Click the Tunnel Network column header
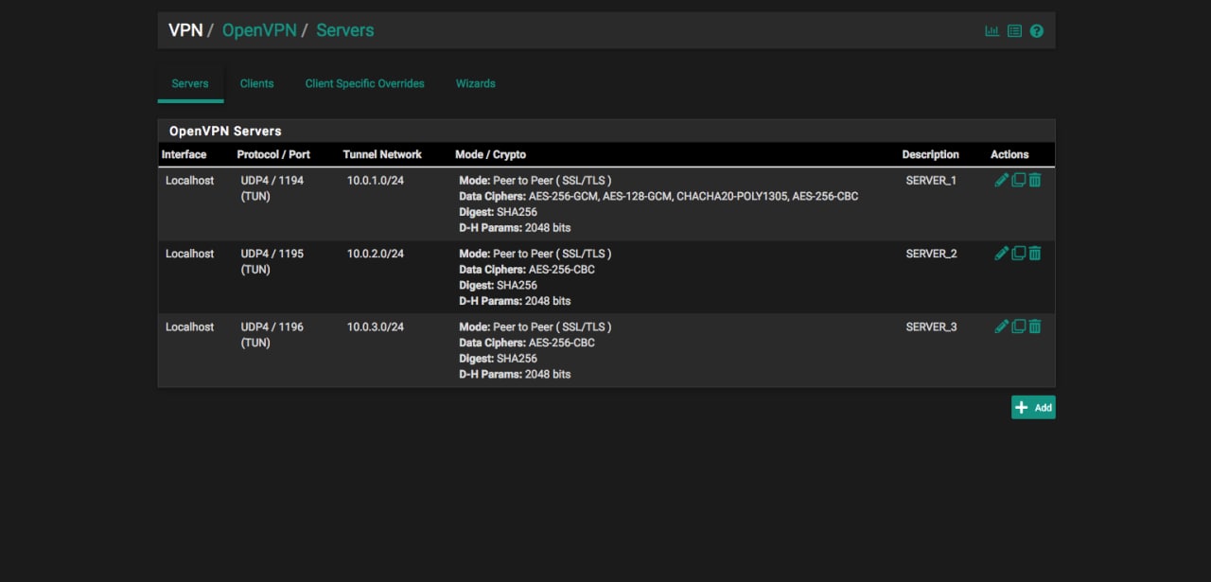This screenshot has height=582, width=1211. click(x=382, y=154)
